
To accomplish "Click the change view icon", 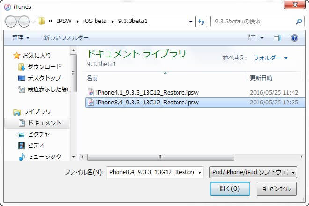I will [252, 37].
